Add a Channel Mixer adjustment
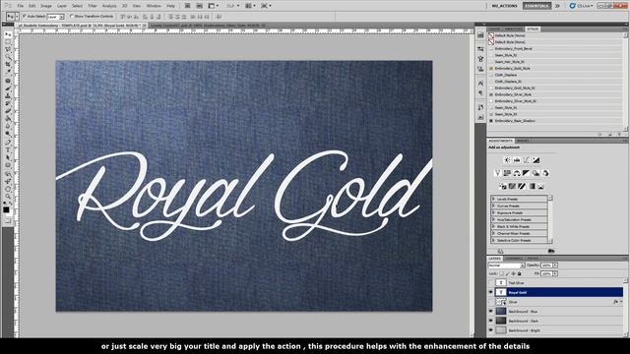Image resolution: width=630 pixels, height=354 pixels. pos(545,173)
